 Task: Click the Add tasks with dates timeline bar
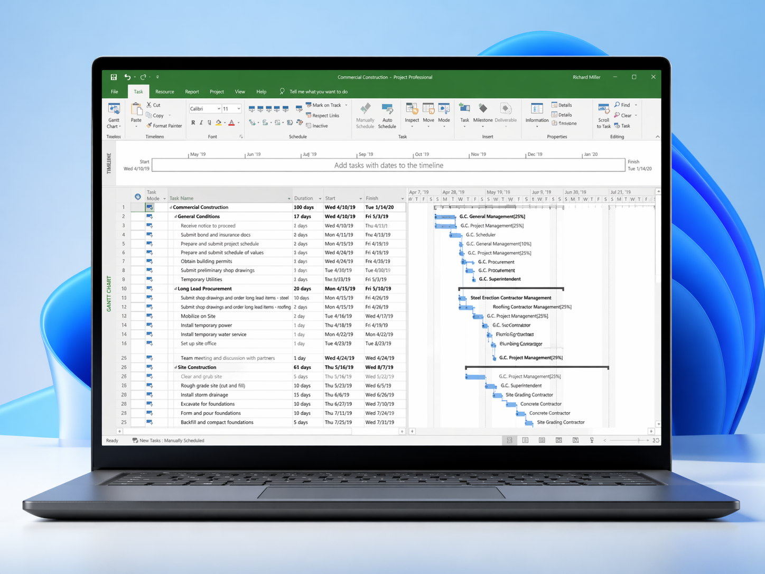388,165
